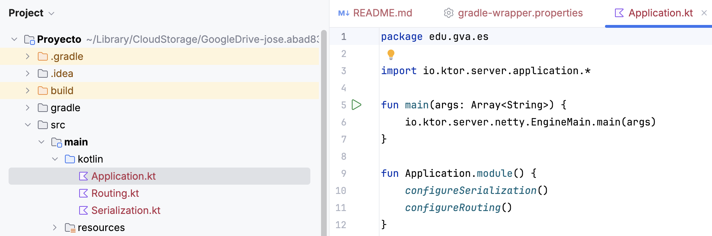Viewport: 712px width, 236px height.
Task: Switch to the README.md tab
Action: 375,13
